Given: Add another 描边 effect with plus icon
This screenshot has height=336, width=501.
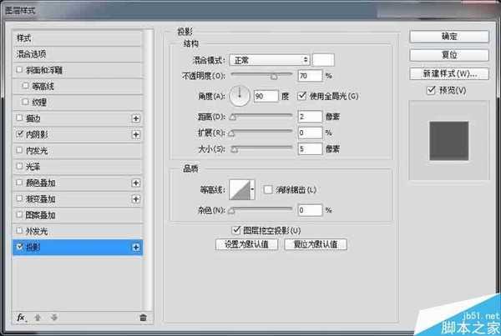Looking at the screenshot, I should click(x=136, y=118).
